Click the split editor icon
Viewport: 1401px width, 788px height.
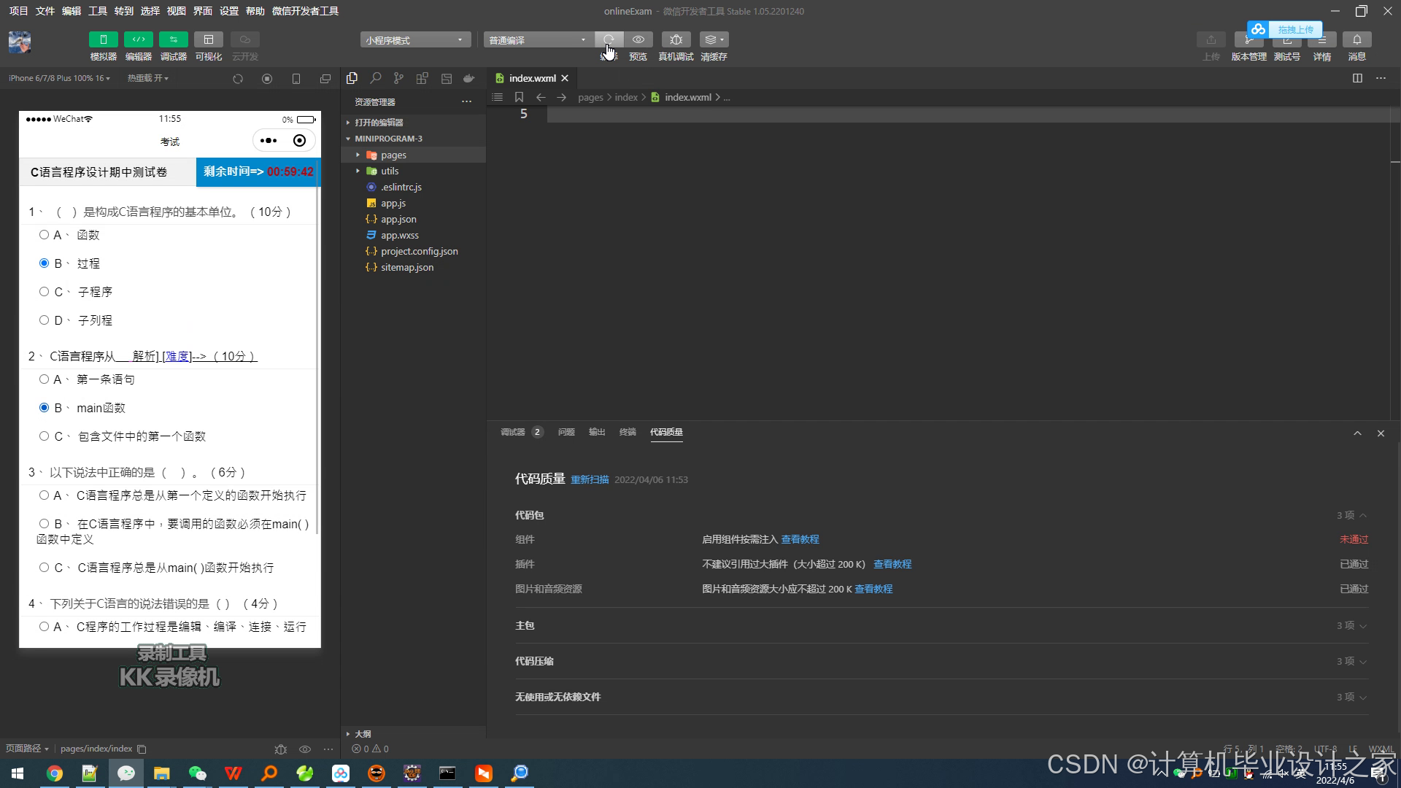[1357, 78]
